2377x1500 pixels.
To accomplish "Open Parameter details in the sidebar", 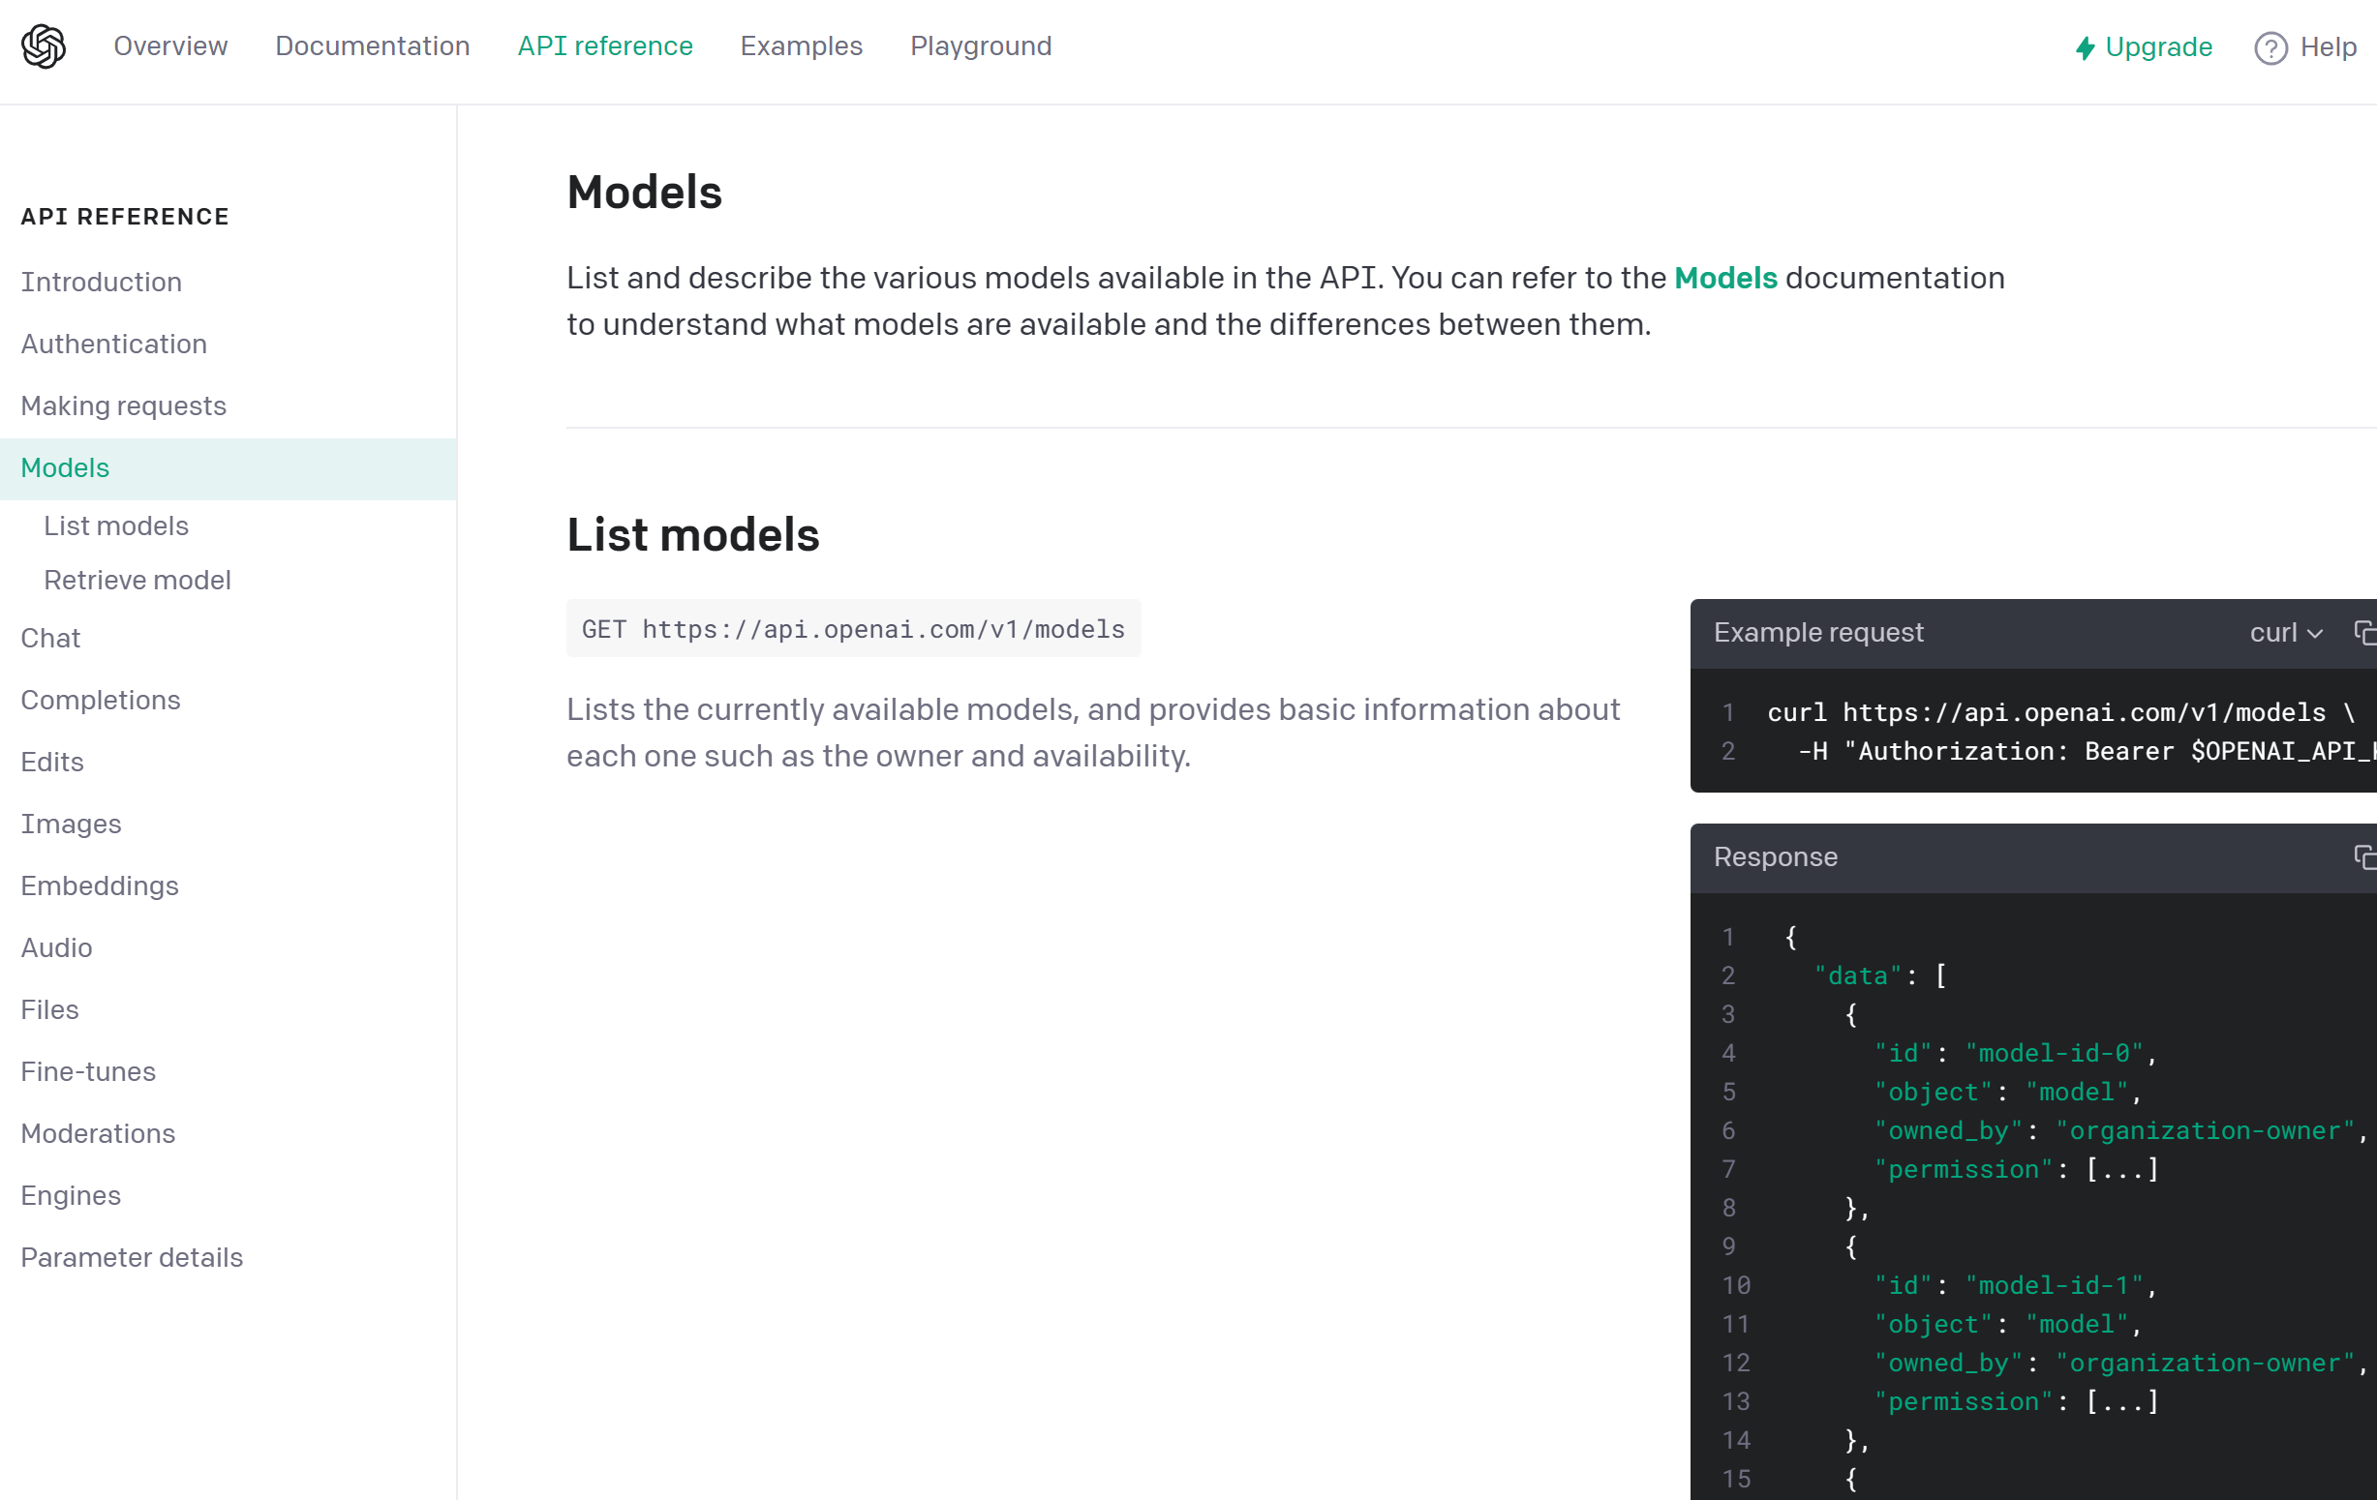I will tap(132, 1256).
